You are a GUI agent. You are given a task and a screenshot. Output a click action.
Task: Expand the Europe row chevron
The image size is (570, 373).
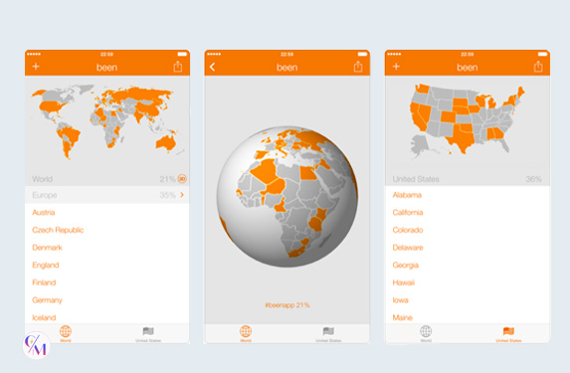click(x=182, y=195)
